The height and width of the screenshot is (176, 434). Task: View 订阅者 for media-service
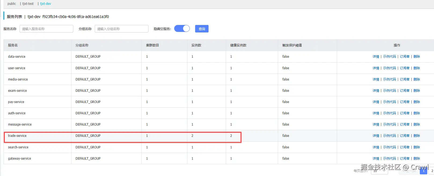point(405,79)
